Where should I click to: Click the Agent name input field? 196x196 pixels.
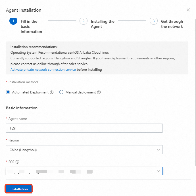[x=84, y=128]
